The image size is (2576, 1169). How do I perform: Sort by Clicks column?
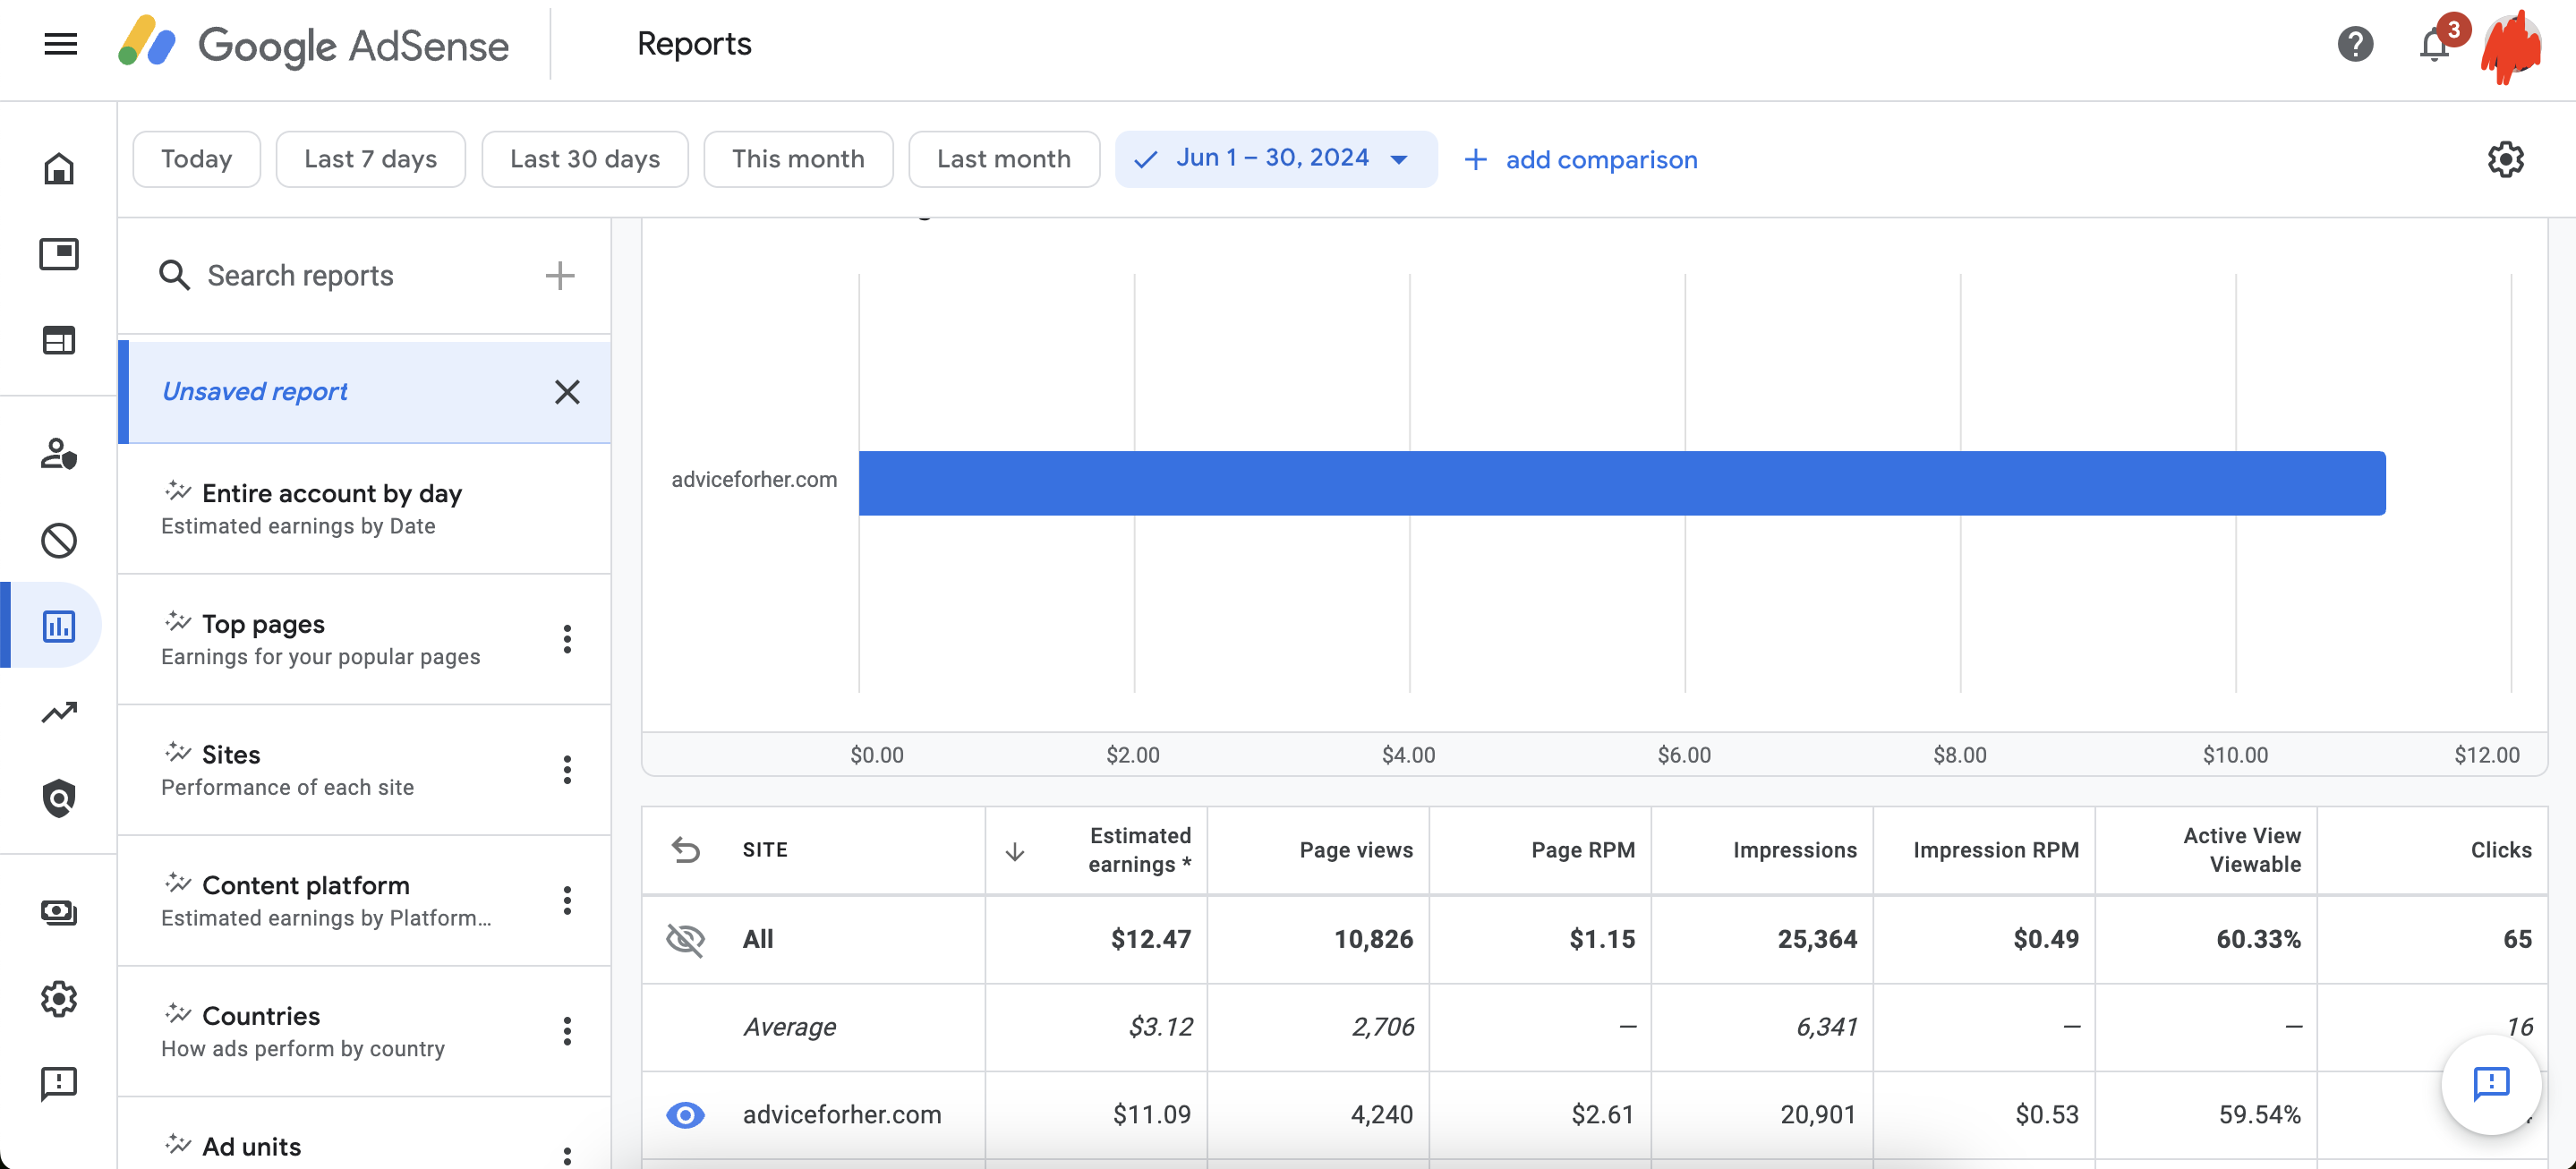pyautogui.click(x=2501, y=850)
